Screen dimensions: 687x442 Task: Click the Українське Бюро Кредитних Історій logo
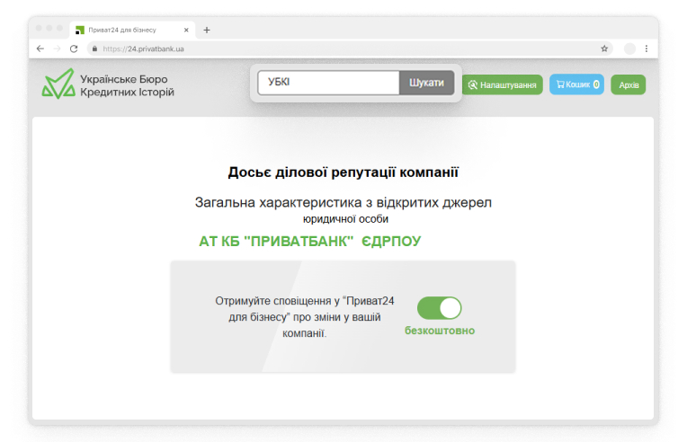click(x=108, y=84)
